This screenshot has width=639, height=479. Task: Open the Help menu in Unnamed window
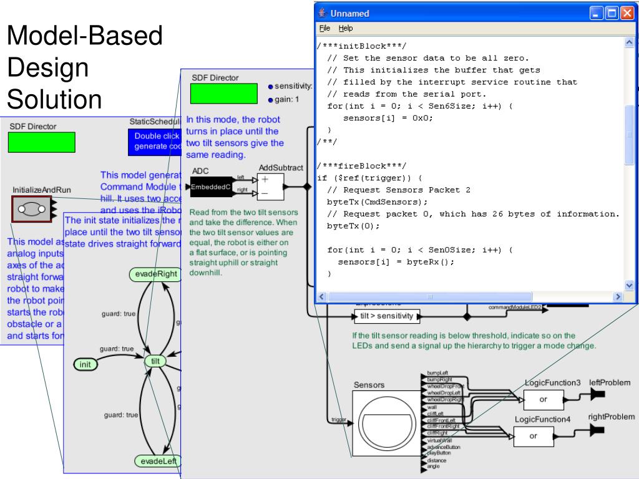[x=346, y=28]
